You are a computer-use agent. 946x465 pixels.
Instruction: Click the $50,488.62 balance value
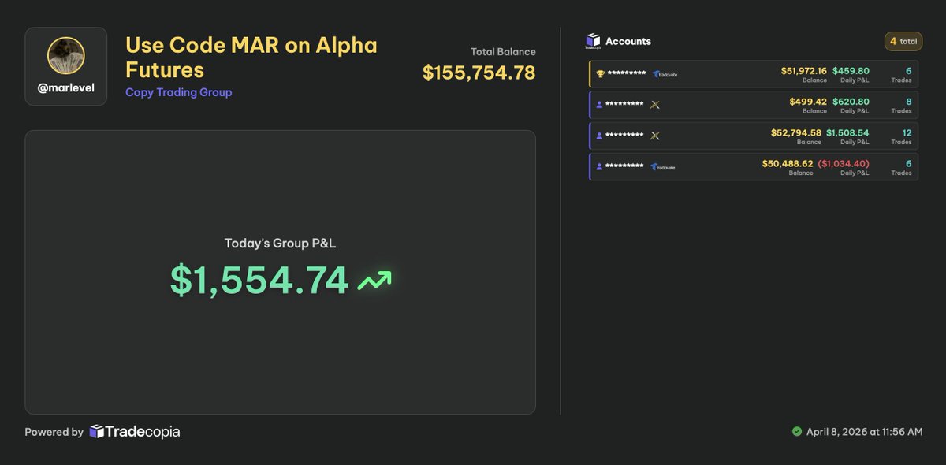788,163
